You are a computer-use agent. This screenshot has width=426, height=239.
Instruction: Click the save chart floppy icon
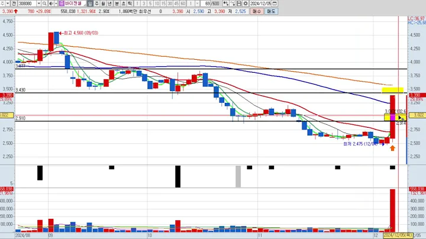coord(239,4)
